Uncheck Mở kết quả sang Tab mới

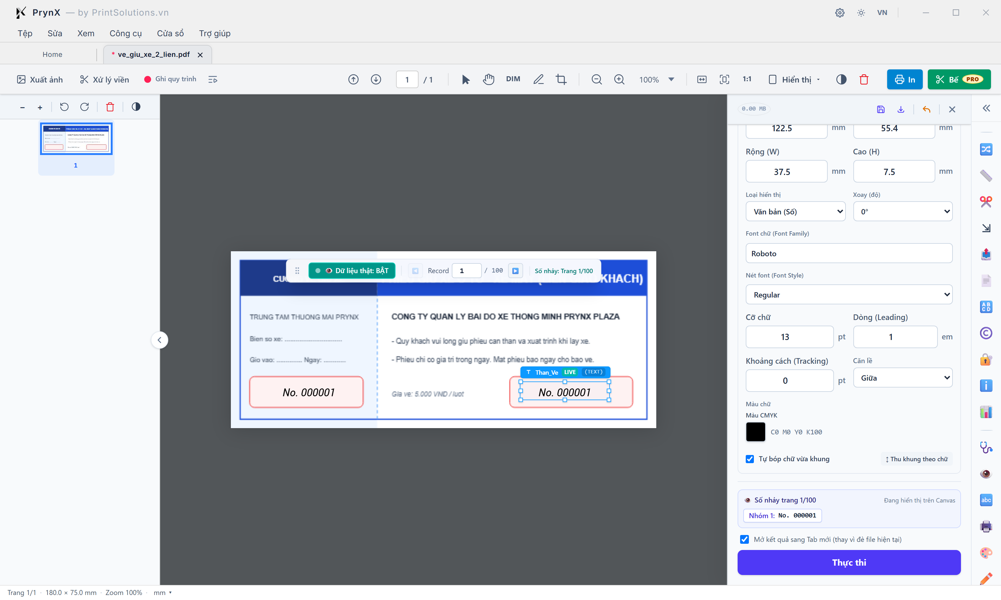coord(744,539)
